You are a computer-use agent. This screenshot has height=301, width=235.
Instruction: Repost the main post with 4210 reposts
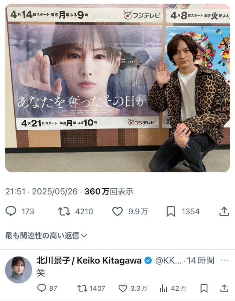75,211
